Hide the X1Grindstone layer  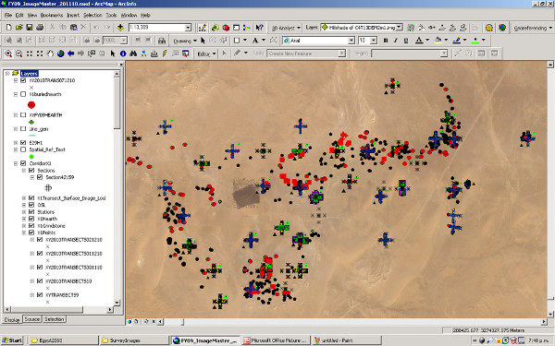[31, 226]
